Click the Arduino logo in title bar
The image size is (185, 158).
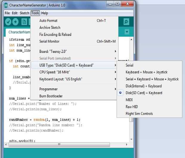pos(6,5)
